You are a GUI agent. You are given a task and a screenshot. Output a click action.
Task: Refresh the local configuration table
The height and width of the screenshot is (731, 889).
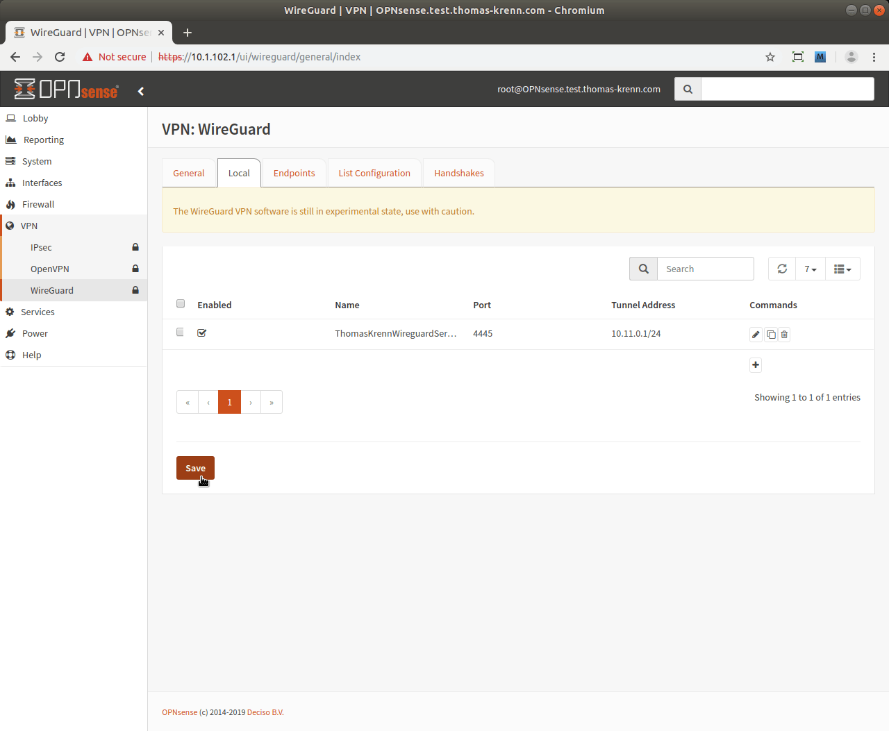click(x=782, y=269)
